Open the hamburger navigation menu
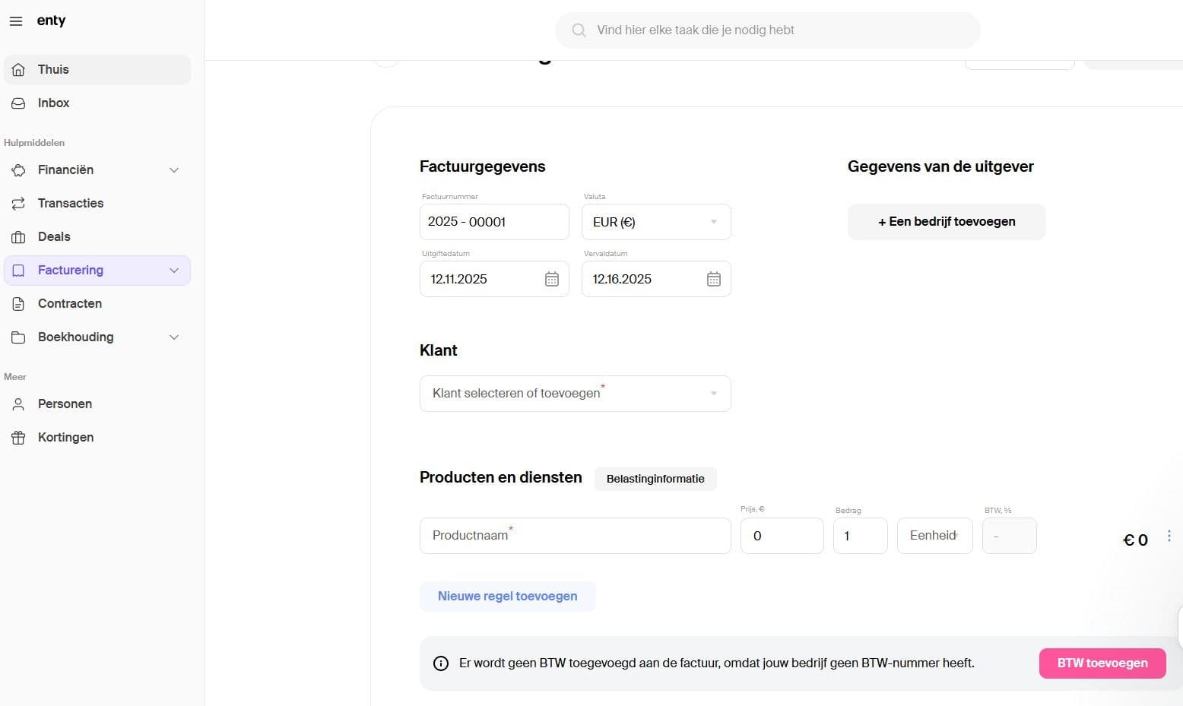Viewport: 1183px width, 706px height. point(16,21)
